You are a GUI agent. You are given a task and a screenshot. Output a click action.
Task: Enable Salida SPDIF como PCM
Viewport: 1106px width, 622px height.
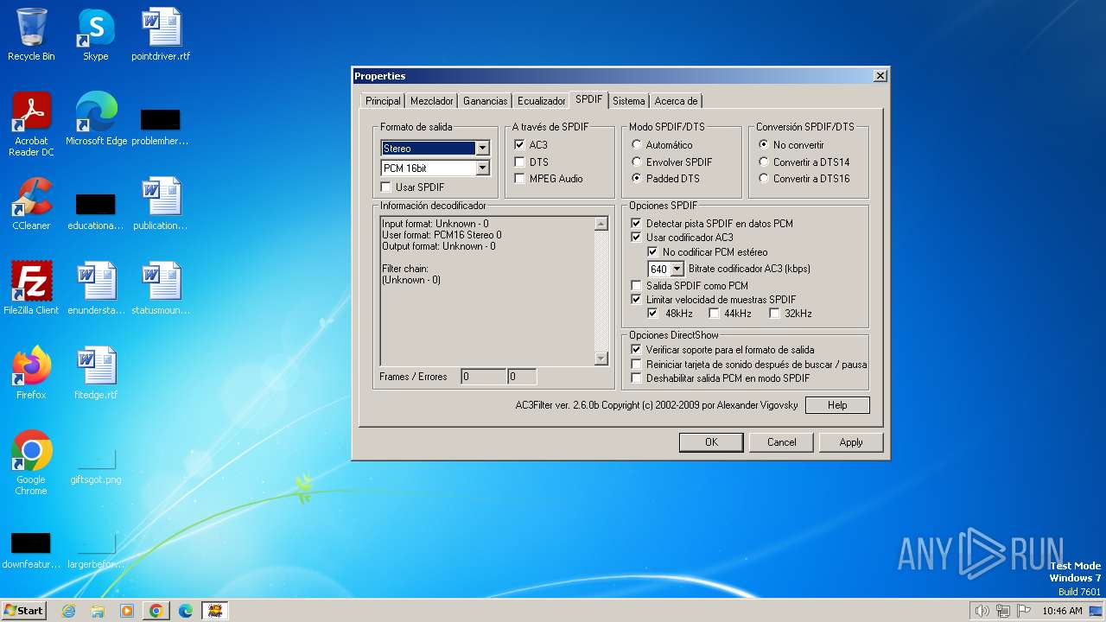637,286
